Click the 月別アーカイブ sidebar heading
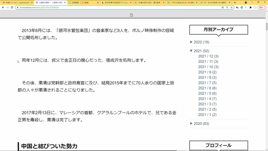The height and width of the screenshot is (151, 268). coord(218,29)
